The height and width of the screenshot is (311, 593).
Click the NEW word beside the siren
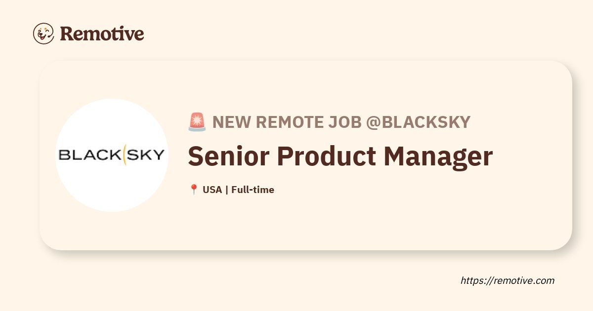pos(231,122)
